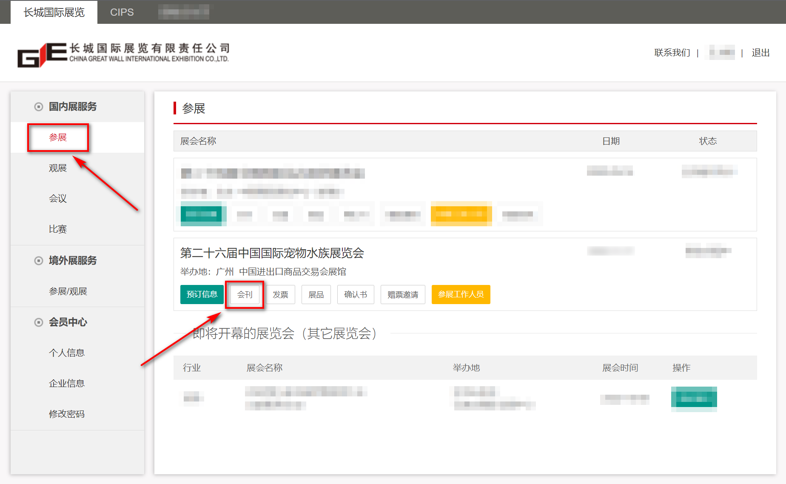Click 会刊 button for pet aquarium expo
The height and width of the screenshot is (484, 786).
(x=245, y=294)
